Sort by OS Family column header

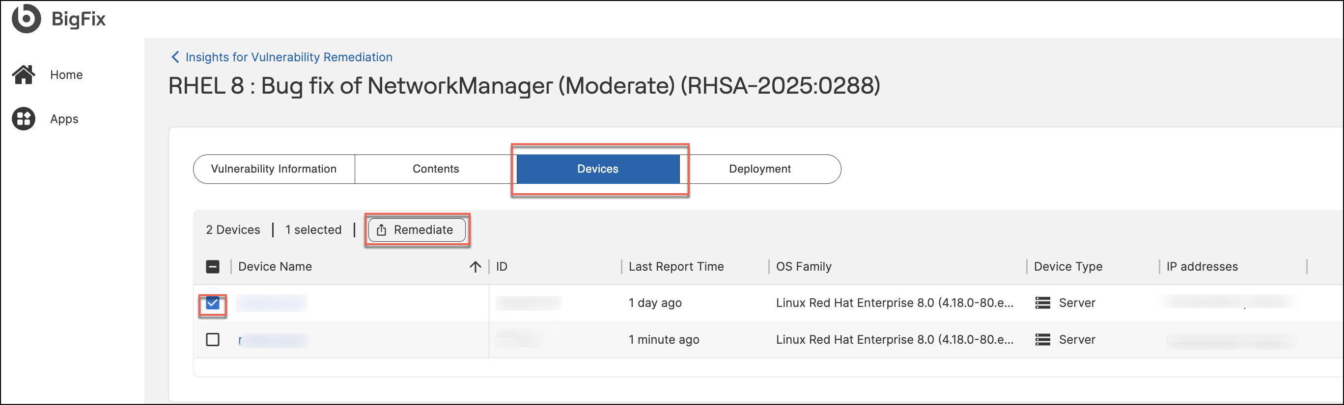coord(804,267)
